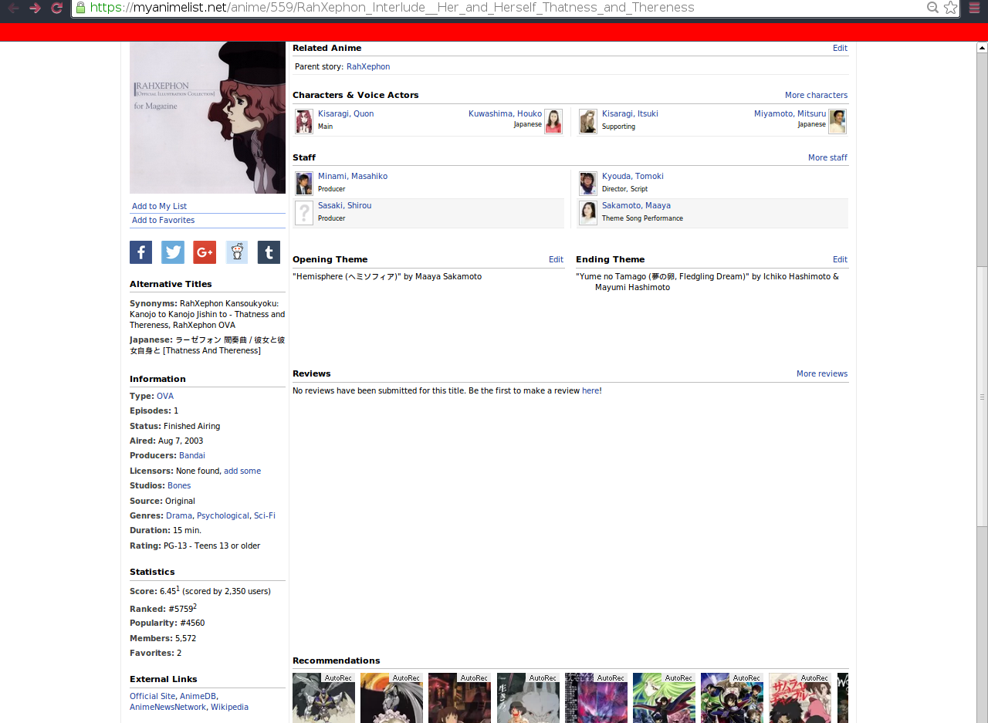This screenshot has width=988, height=723.
Task: Click the Tumblr share icon
Action: 269,252
